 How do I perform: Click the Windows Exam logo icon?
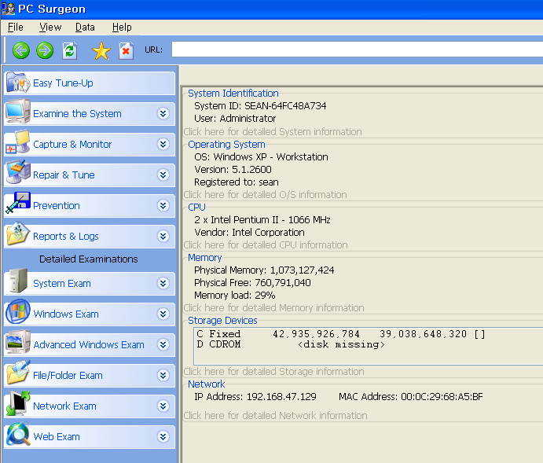[x=18, y=311]
